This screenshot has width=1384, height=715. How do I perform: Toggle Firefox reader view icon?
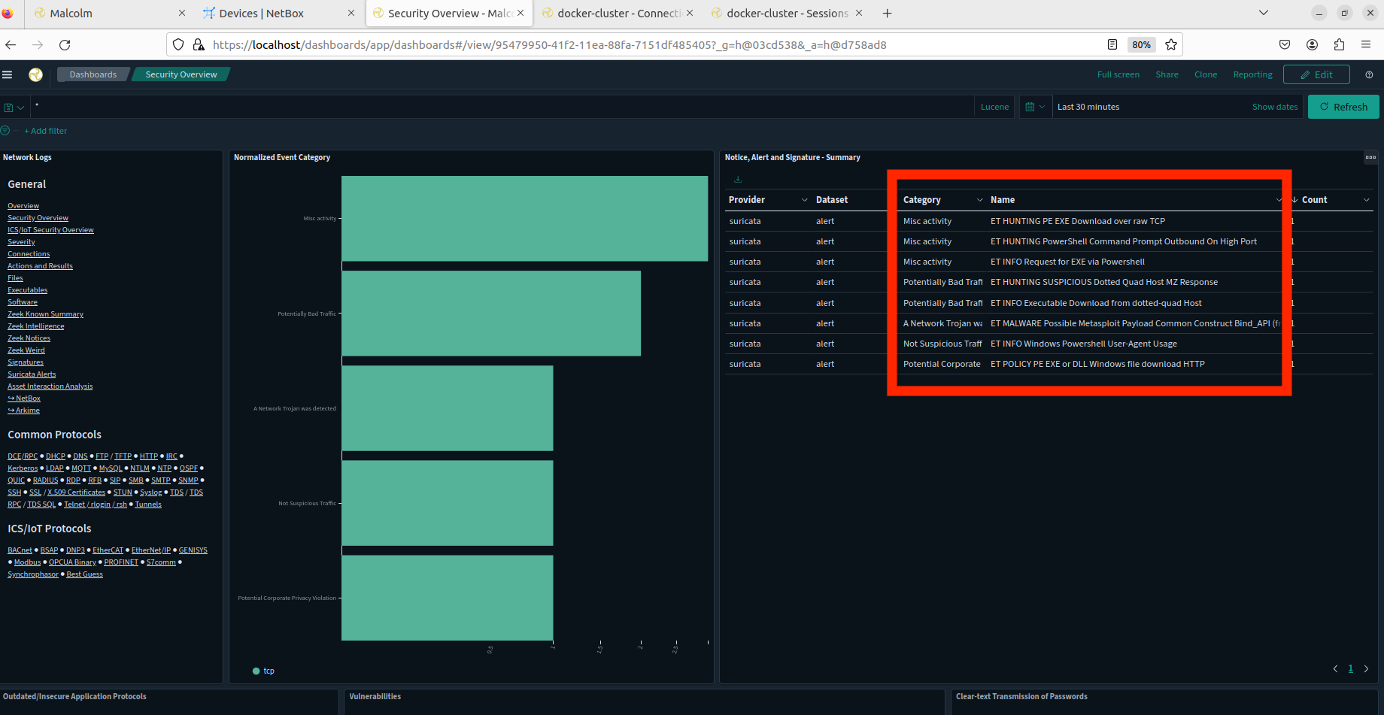point(1112,44)
